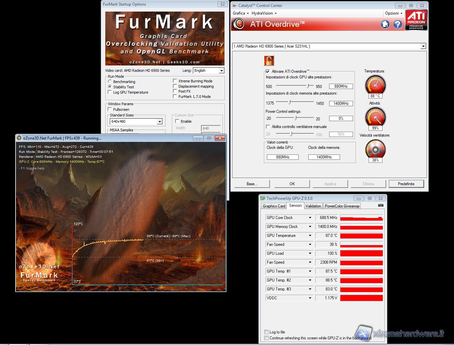Open the HydraVision menu

pyautogui.click(x=264, y=13)
